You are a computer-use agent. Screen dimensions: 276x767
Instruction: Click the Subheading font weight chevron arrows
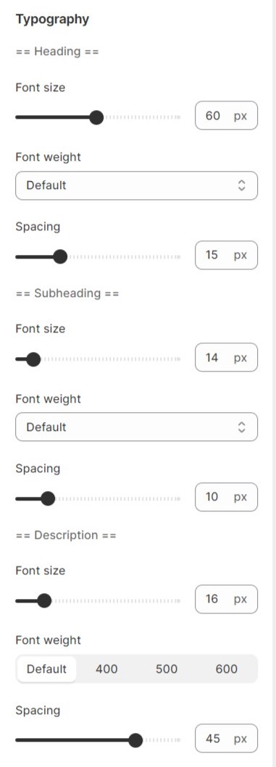pyautogui.click(x=241, y=427)
